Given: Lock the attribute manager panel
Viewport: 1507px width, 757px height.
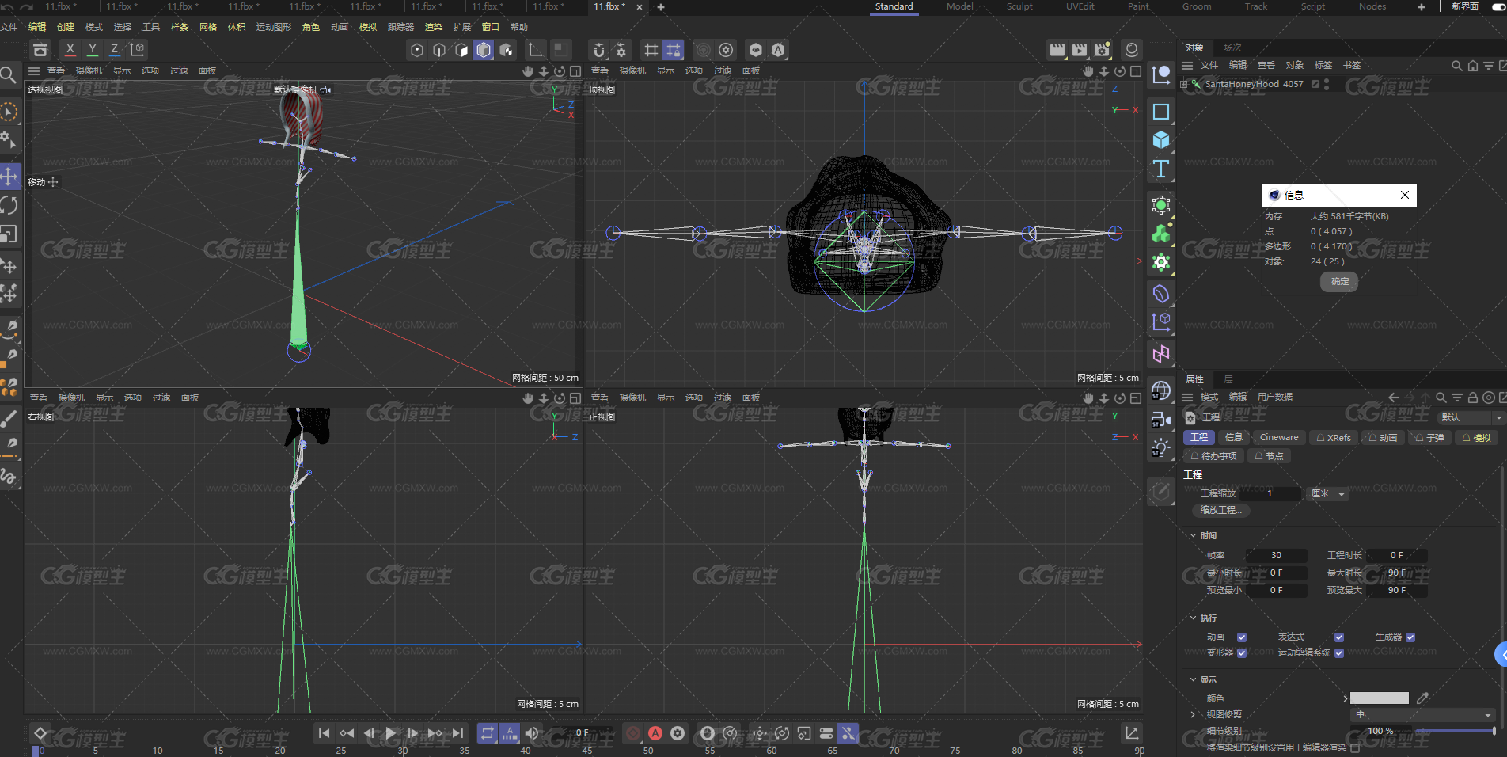Looking at the screenshot, I should (x=1473, y=398).
